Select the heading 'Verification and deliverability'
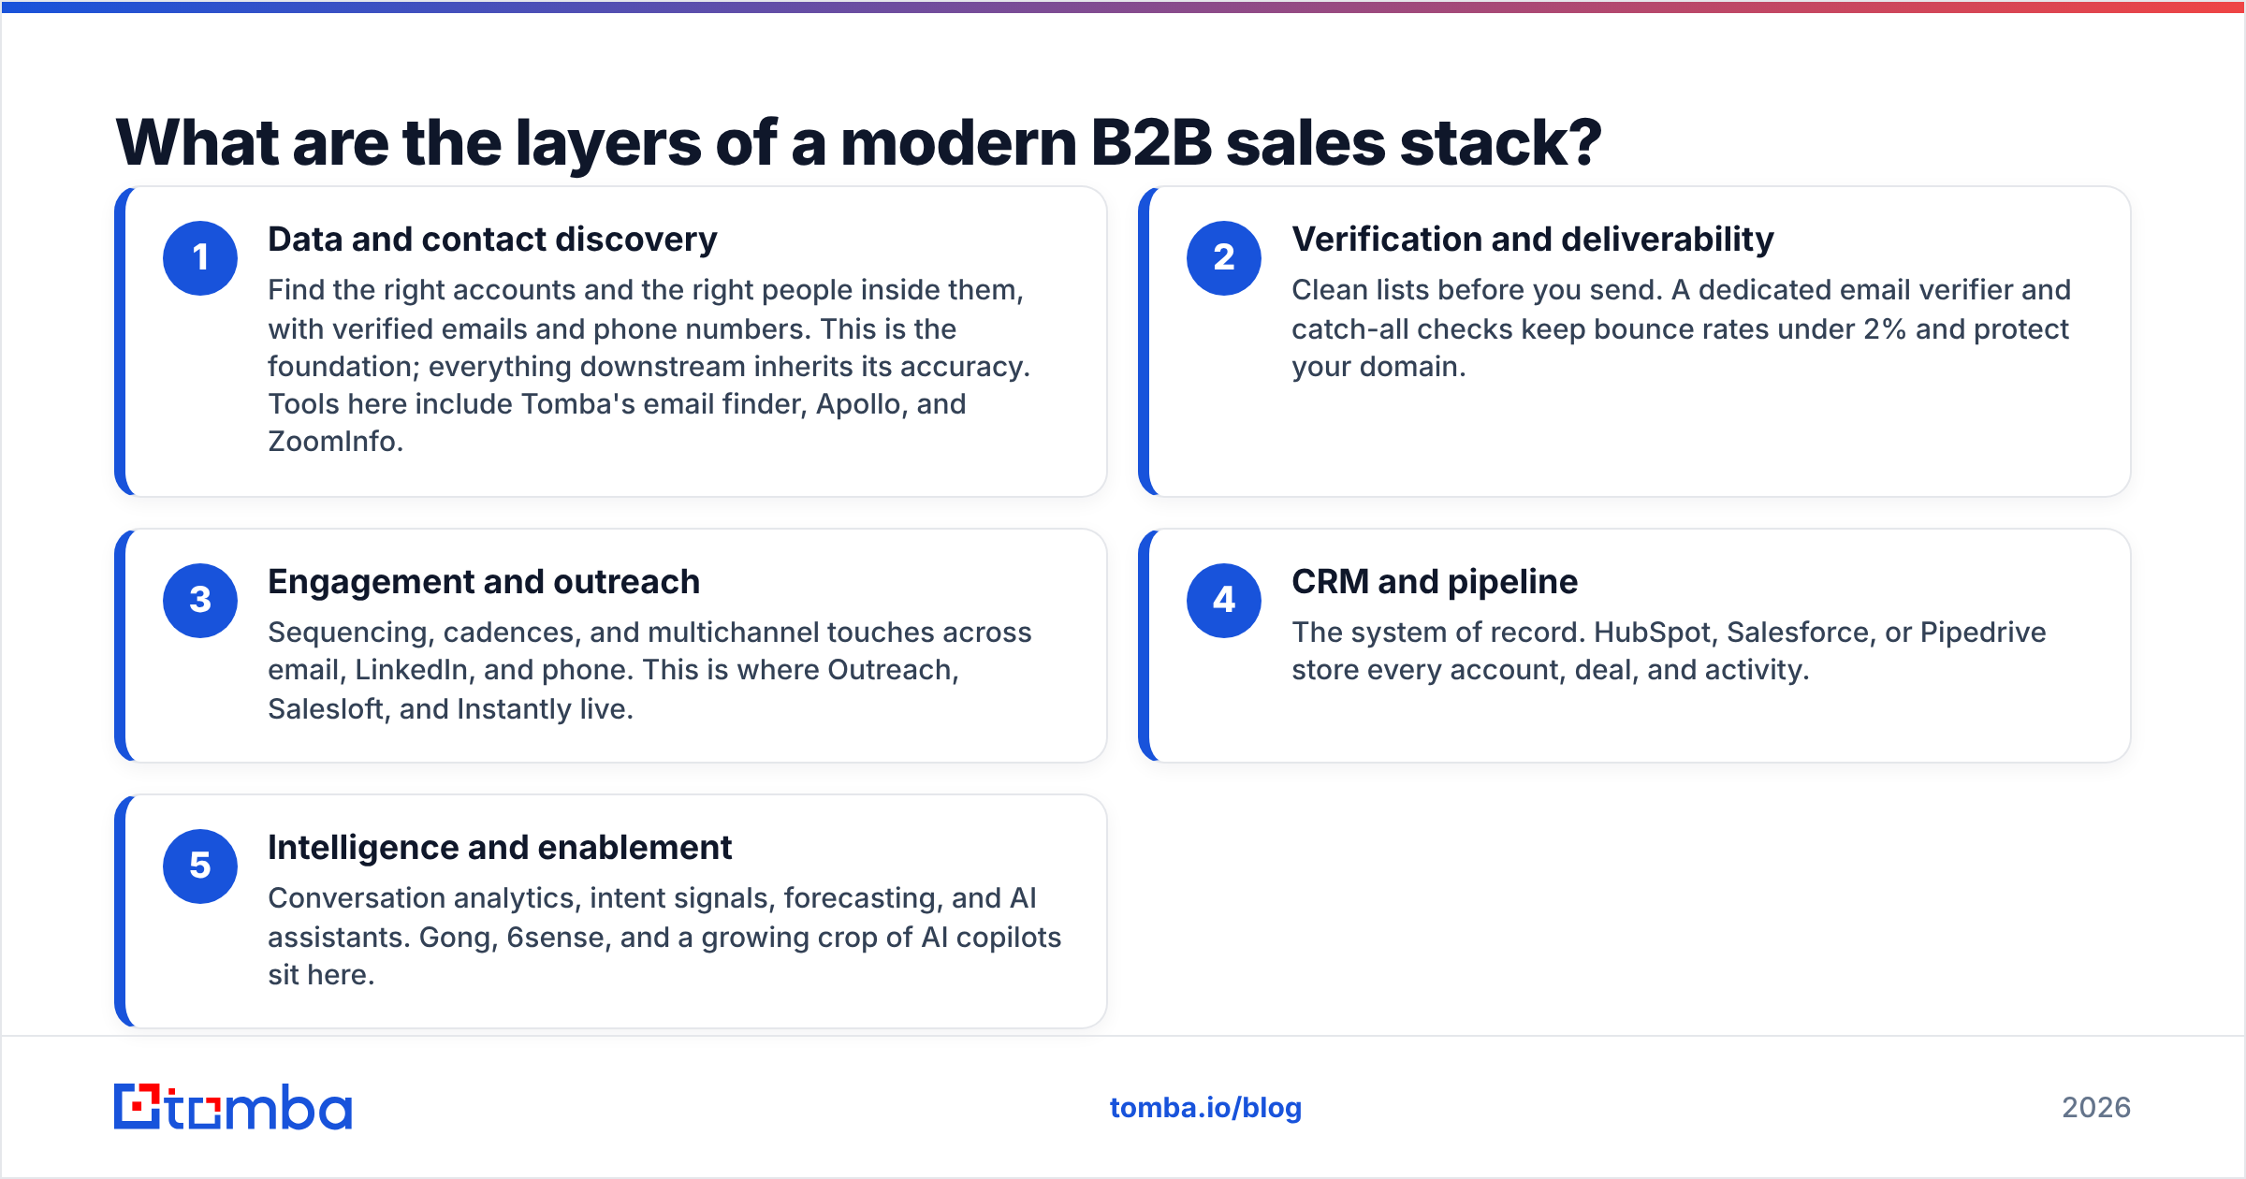2246x1179 pixels. pyautogui.click(x=1533, y=240)
